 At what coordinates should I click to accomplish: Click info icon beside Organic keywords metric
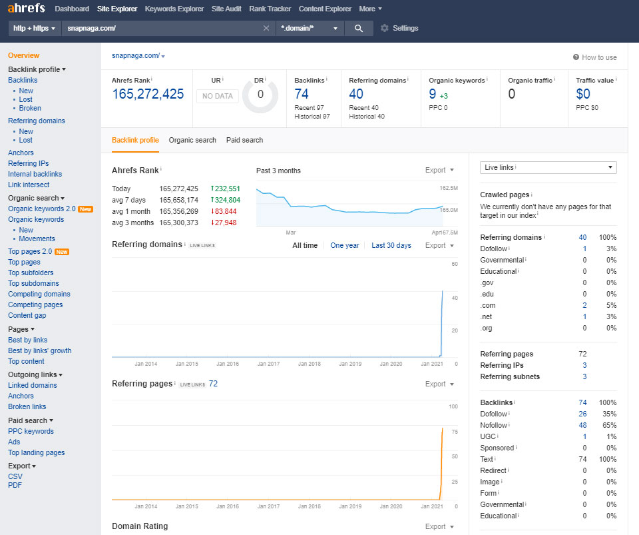(487, 79)
